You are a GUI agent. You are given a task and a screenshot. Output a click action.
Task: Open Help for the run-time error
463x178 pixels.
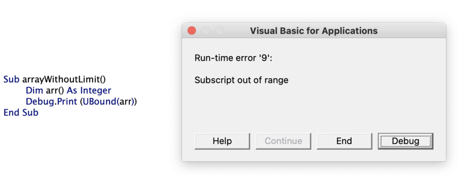[222, 141]
